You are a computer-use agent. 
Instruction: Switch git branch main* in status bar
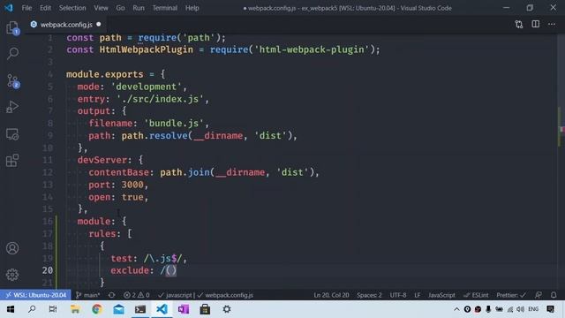point(88,295)
